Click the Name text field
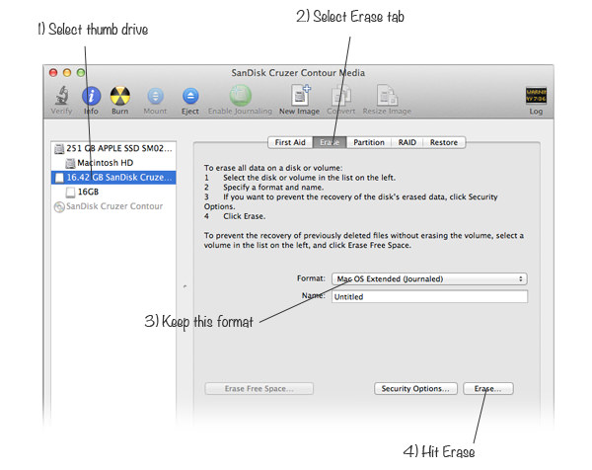The image size is (592, 470). pos(429,296)
